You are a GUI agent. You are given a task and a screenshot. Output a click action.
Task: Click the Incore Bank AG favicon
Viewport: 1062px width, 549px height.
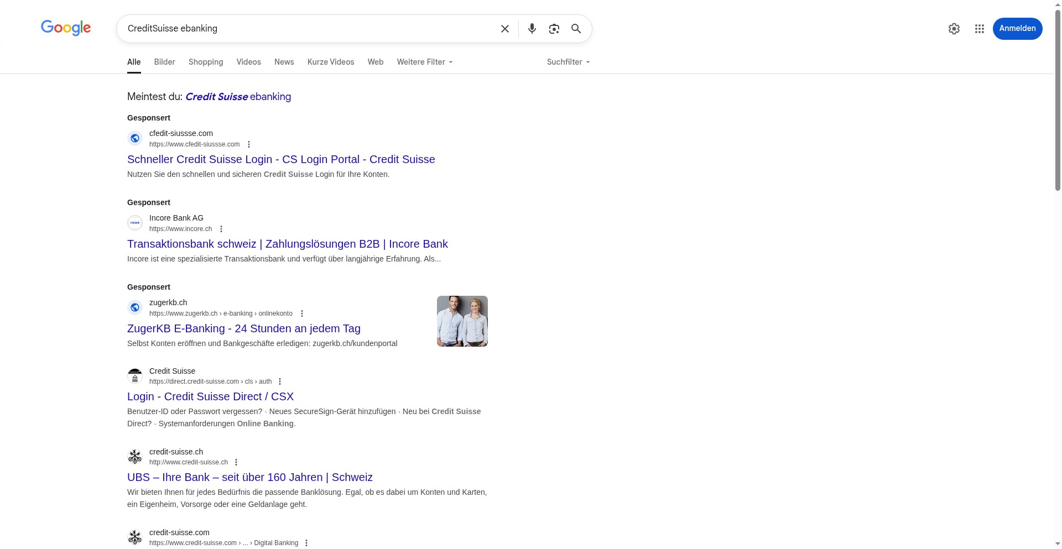135,223
